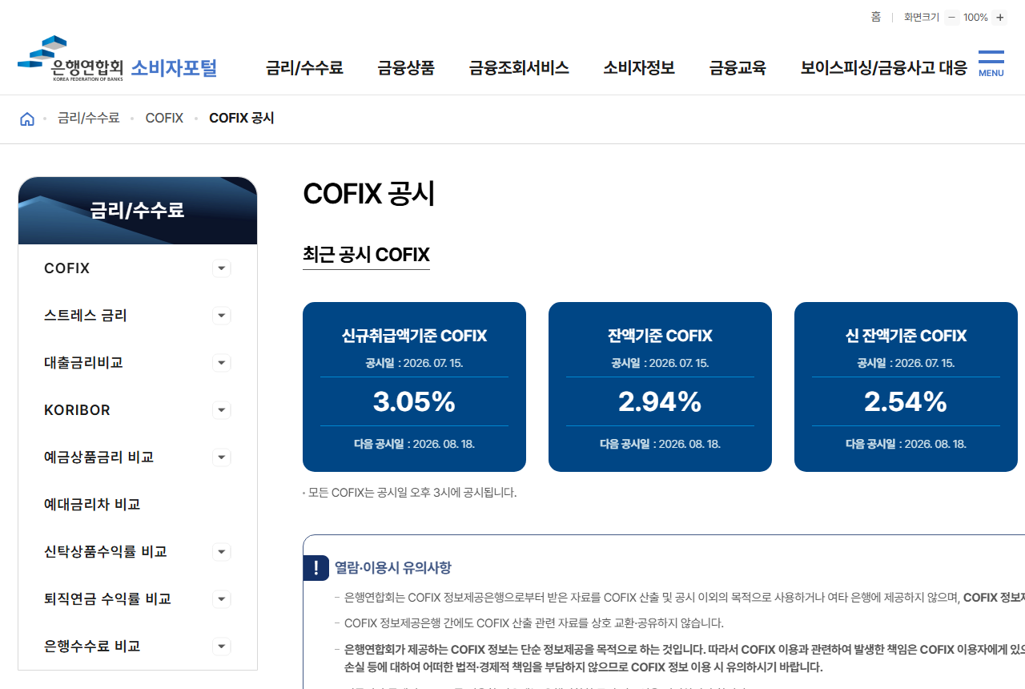Click the 2.54% rate value
This screenshot has width=1025, height=689.
click(906, 401)
